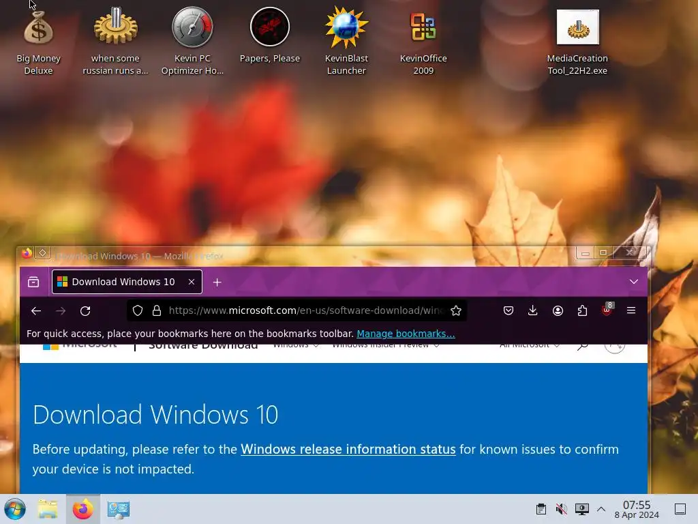Viewport: 698px width, 524px height.
Task: Toggle keep-above pin icon on Firefox titlebar
Action: (x=42, y=253)
